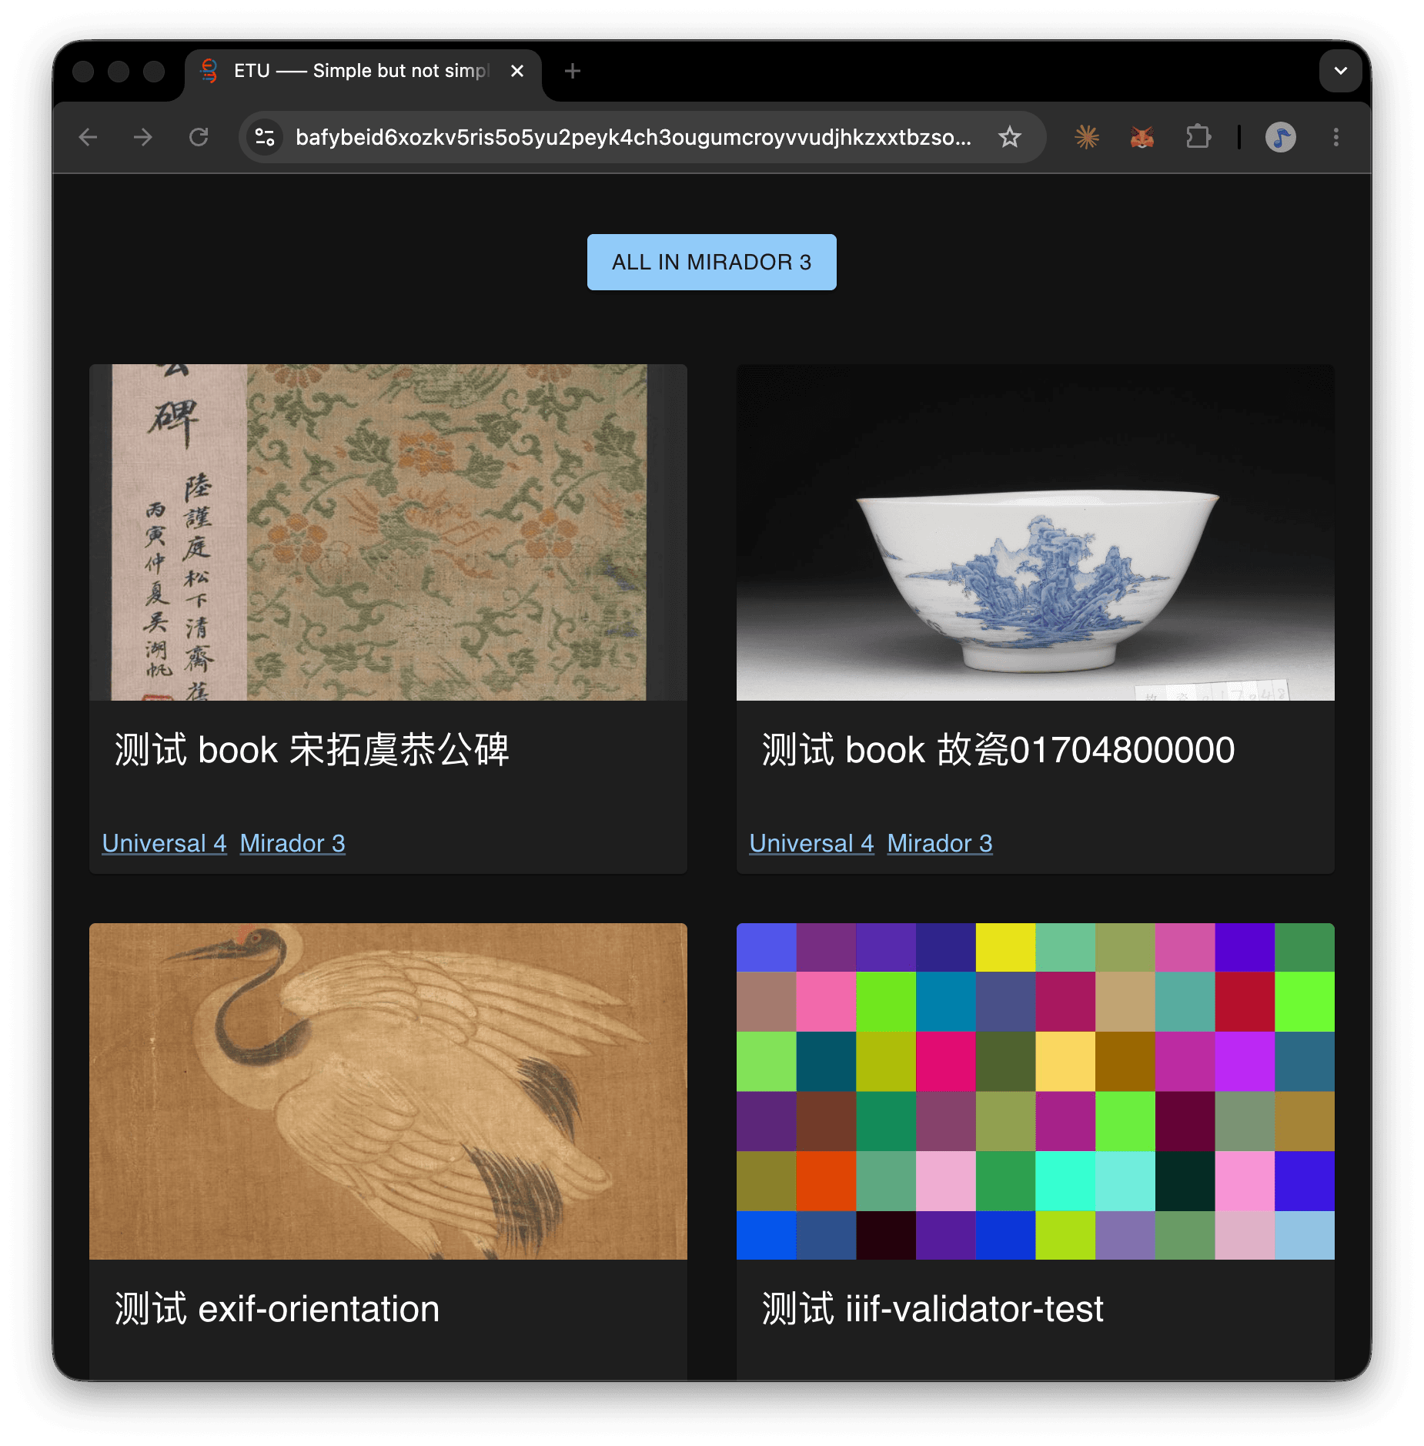Open Mirador 3 link for 宋拓虞恭公碑
The image size is (1424, 1446).
292,844
